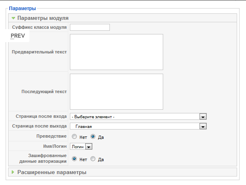Select Да for Зашифрованные данные авторизации
The width and height of the screenshot is (246, 185).
point(93,159)
